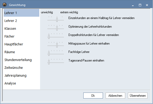153x104 pixels.
Task: Click the Tagesrand-Pausen einhalten slider handle
Action: tap(49, 62)
